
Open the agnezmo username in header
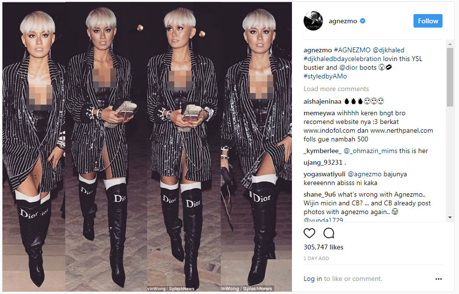pyautogui.click(x=343, y=21)
